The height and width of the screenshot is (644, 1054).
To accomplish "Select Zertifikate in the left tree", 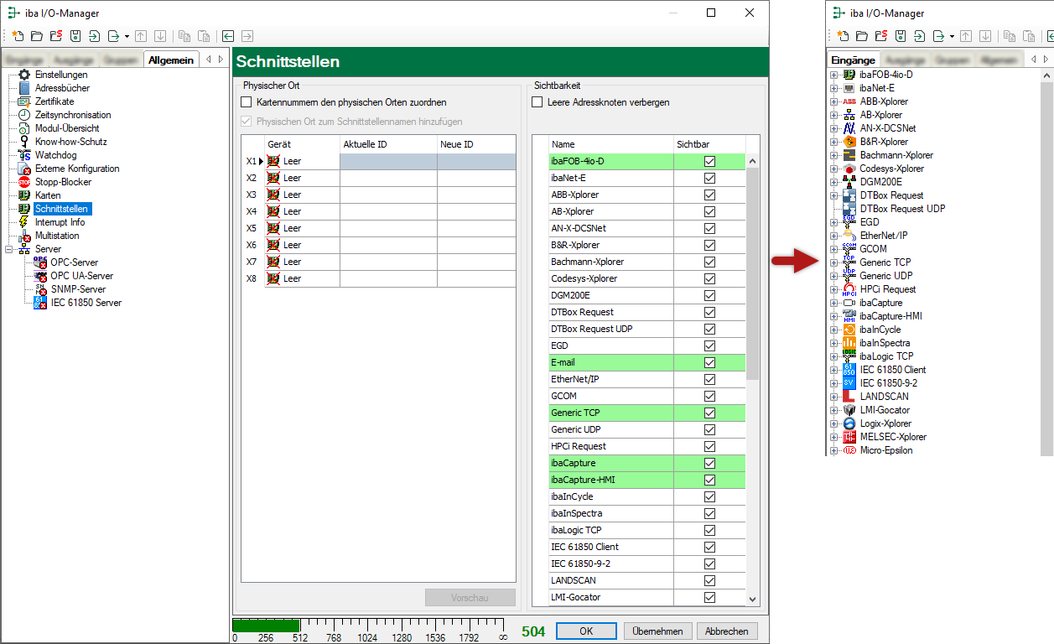I will tap(54, 101).
